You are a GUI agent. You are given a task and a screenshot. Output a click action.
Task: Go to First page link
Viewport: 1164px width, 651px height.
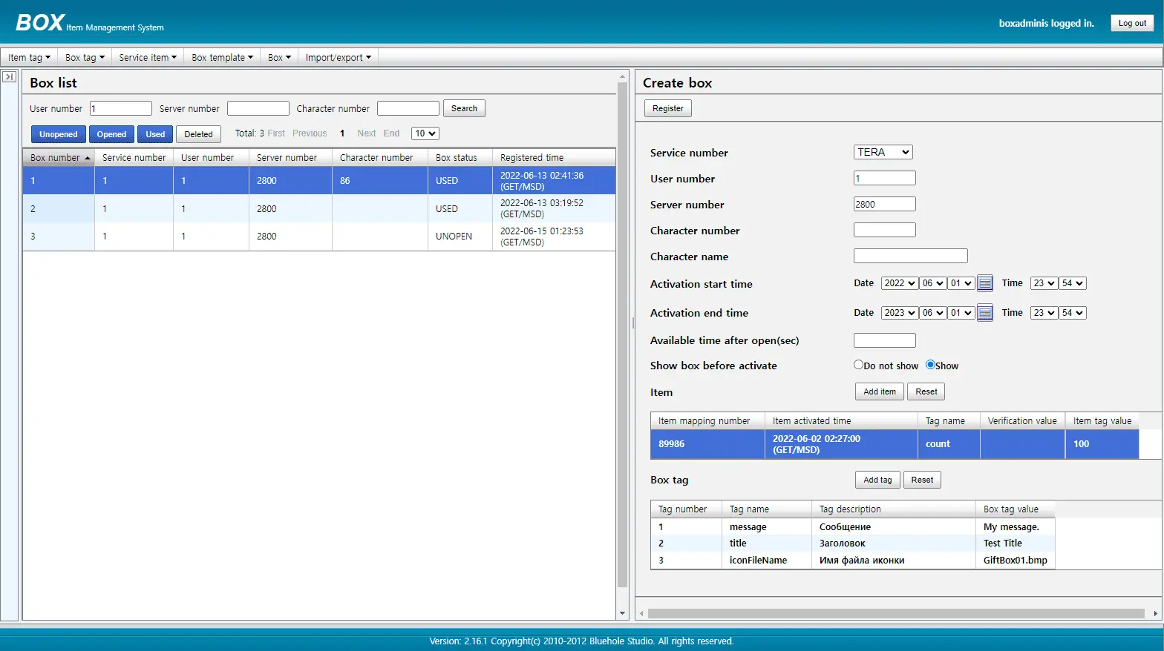click(276, 133)
